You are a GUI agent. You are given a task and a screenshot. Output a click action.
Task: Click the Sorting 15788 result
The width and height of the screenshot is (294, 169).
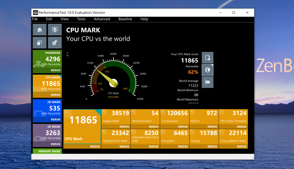tap(204, 137)
